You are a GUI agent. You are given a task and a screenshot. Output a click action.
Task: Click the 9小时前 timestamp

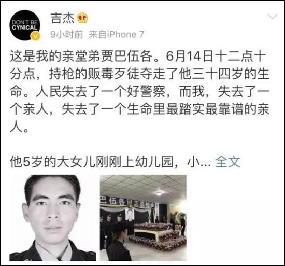tap(66, 34)
